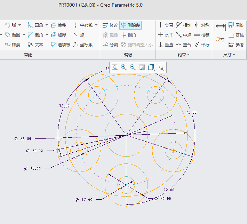
Task: Select the Chamfer (倒角) tool
Action: pos(35,35)
